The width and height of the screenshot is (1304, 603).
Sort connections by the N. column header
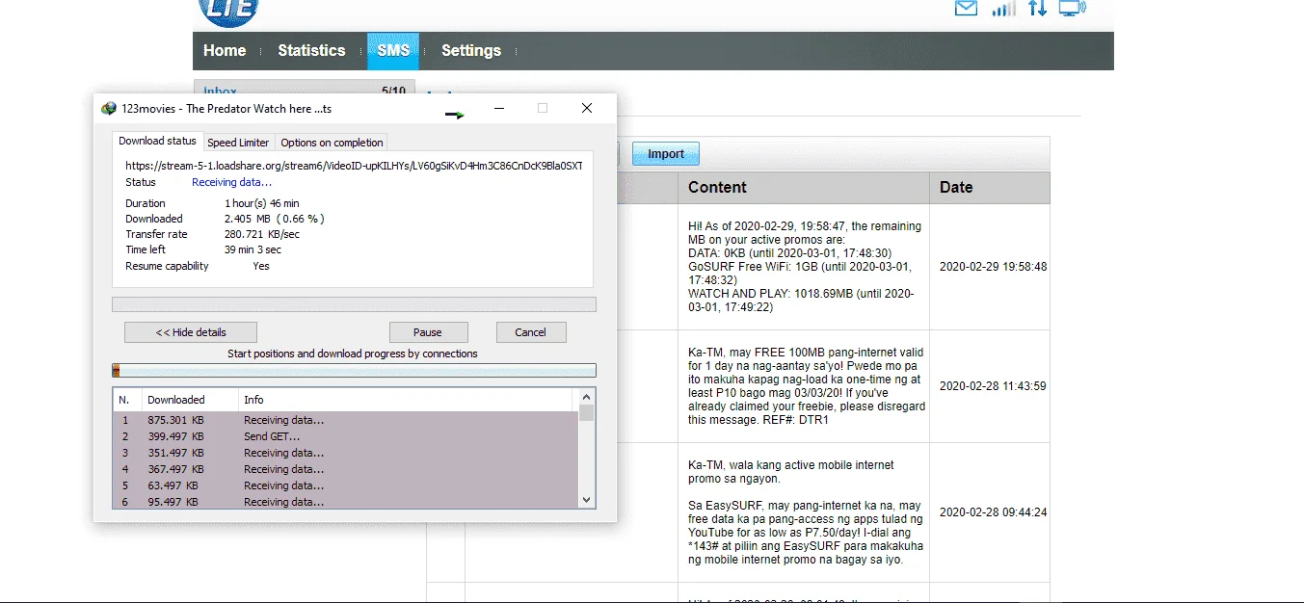tap(127, 400)
